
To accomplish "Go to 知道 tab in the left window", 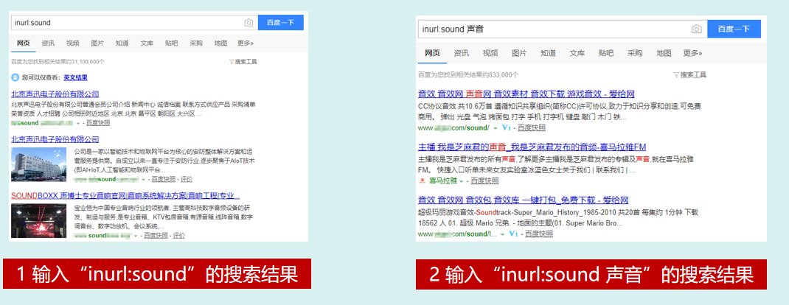I will tap(122, 43).
